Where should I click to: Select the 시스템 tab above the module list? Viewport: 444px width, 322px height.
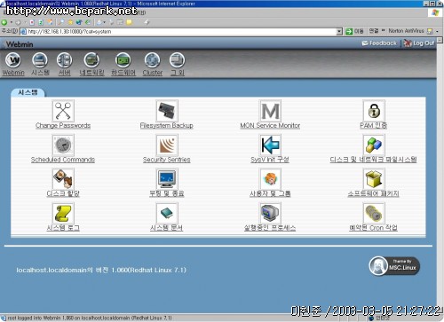(28, 92)
